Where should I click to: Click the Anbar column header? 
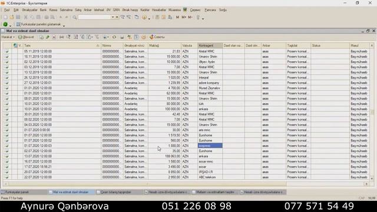273,45
